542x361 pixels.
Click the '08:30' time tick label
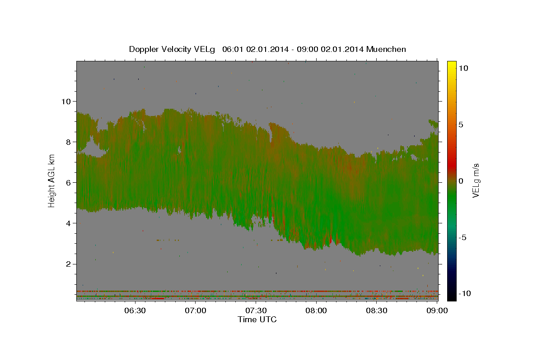point(377,310)
